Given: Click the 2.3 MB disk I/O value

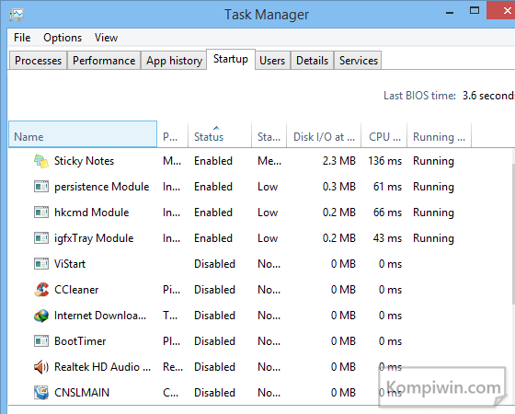Looking at the screenshot, I should click(x=339, y=161).
